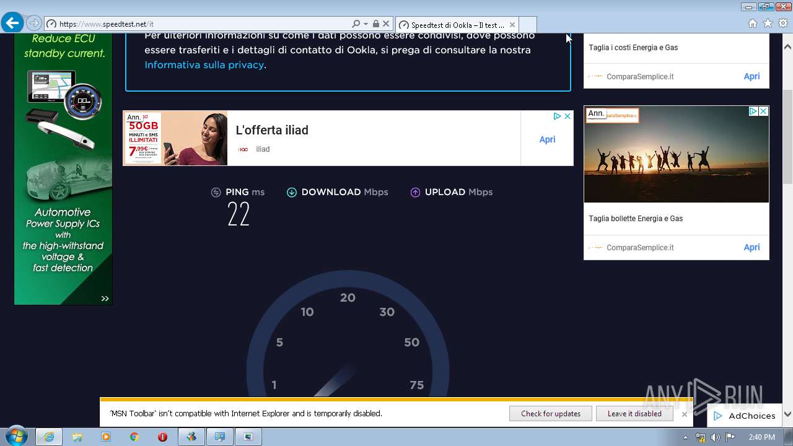Close the sunset beach ad with X
793x446 pixels.
pos(764,111)
